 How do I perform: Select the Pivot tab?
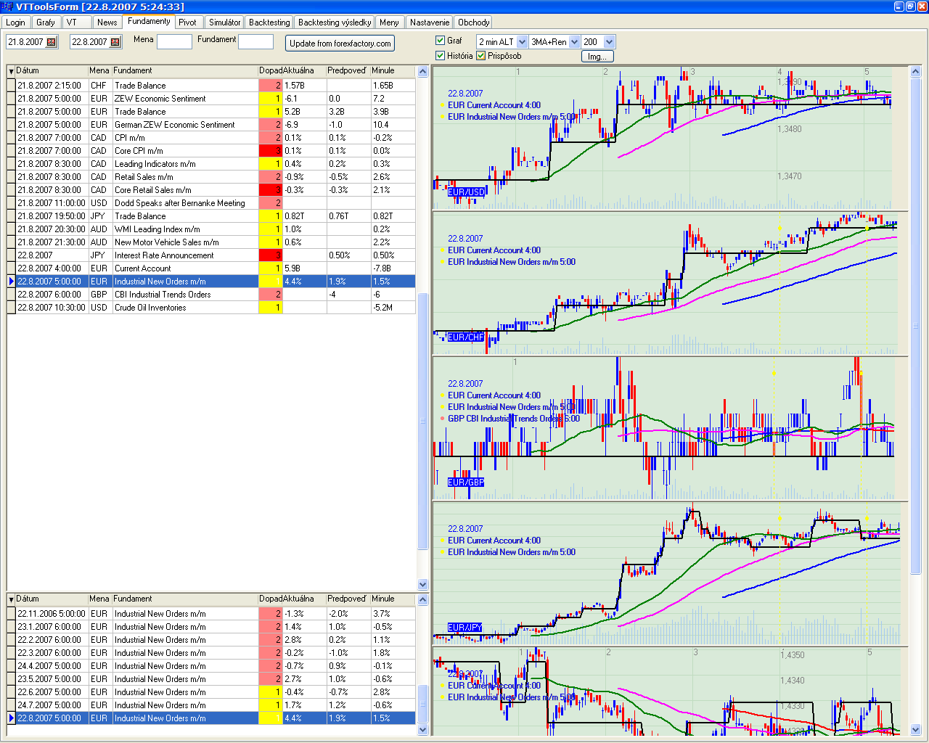tap(188, 22)
